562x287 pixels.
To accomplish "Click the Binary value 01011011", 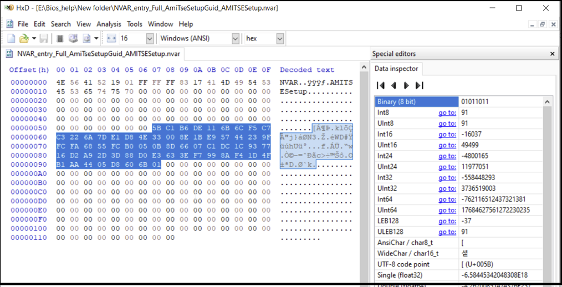I will [476, 102].
